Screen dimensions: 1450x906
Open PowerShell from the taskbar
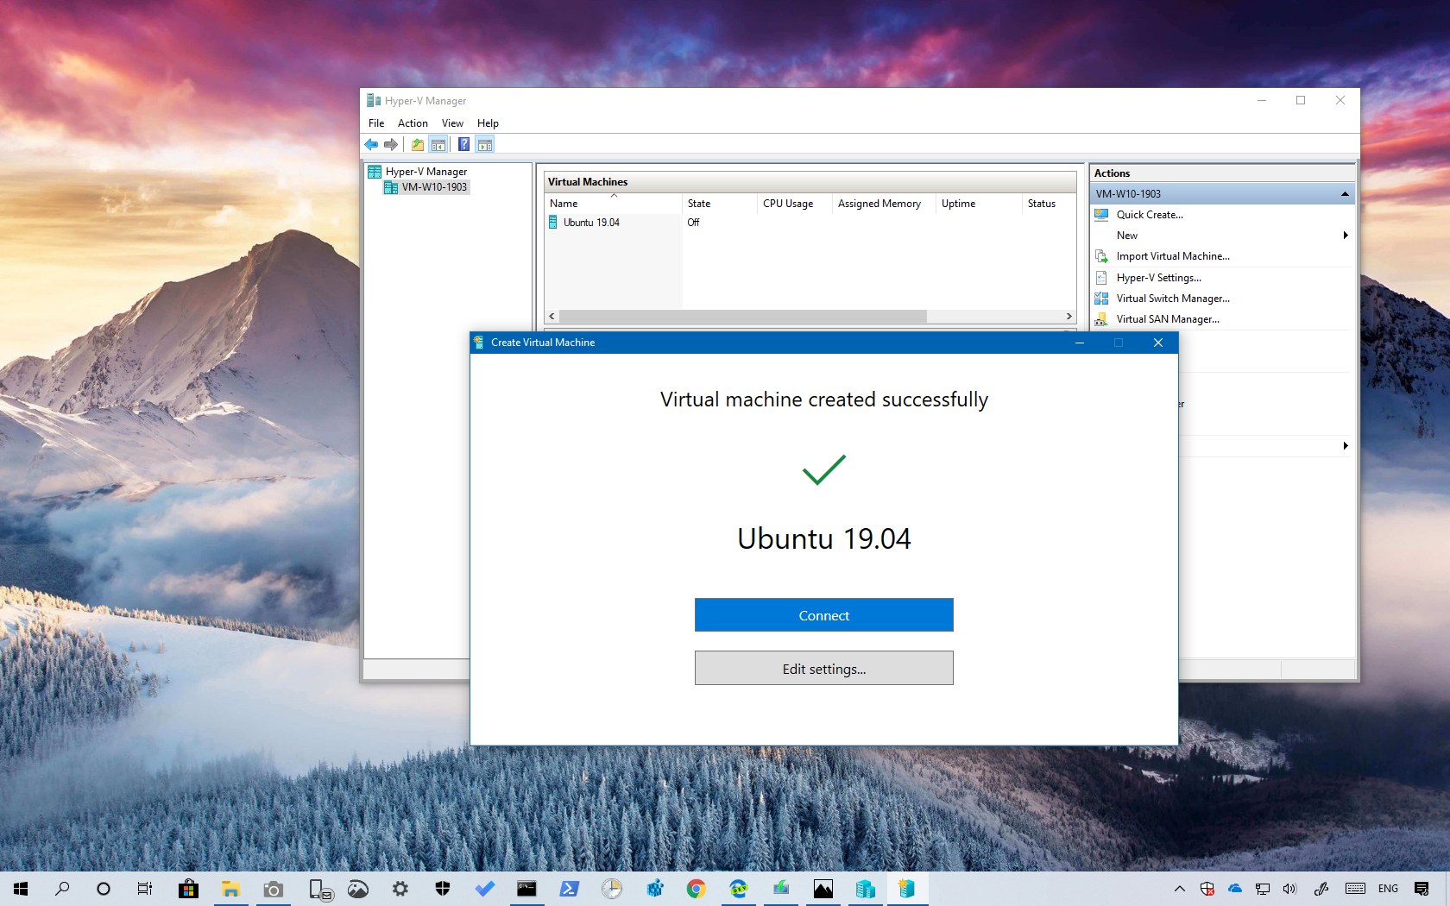[569, 889]
